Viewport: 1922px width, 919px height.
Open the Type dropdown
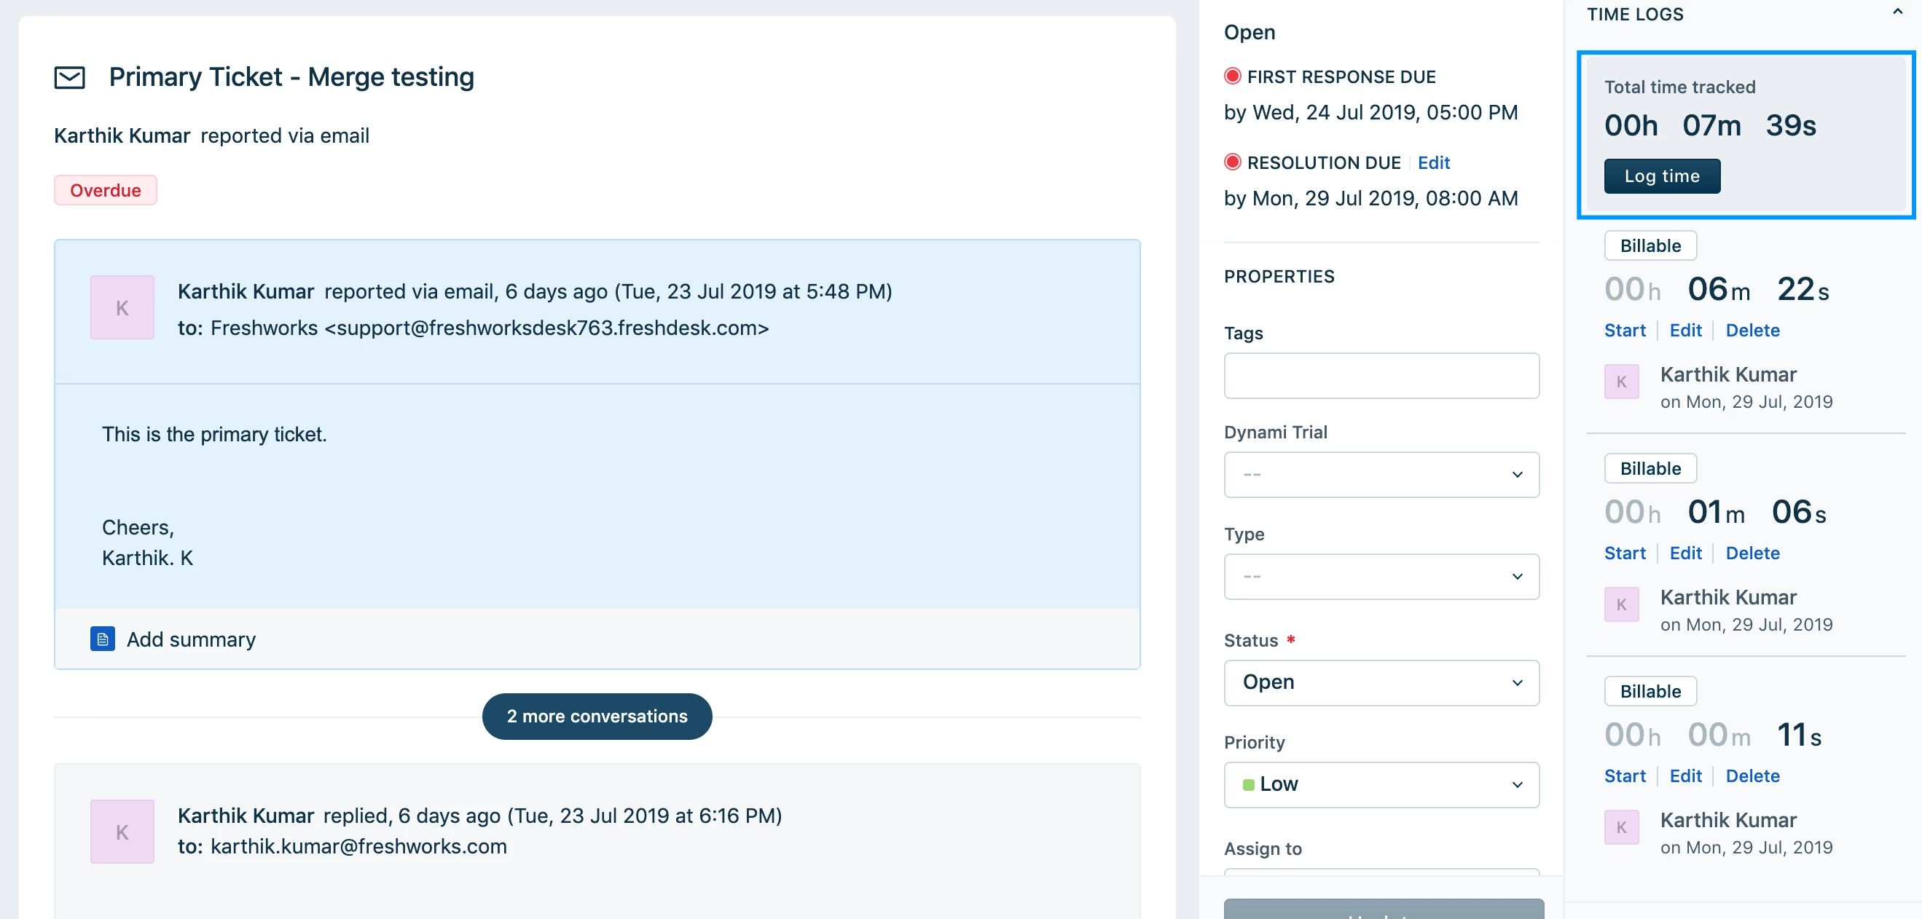[1381, 577]
